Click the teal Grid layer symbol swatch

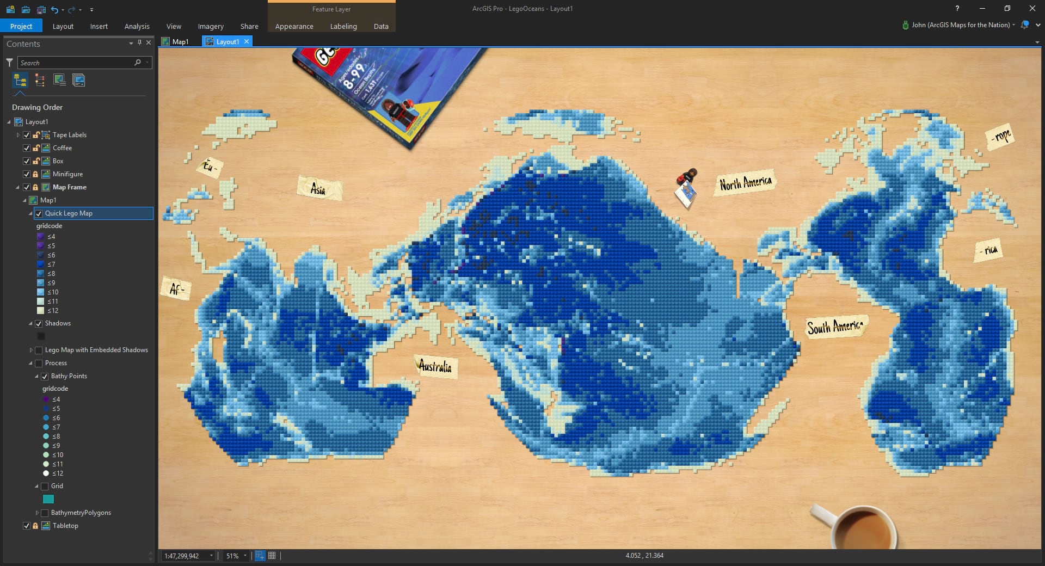pyautogui.click(x=48, y=499)
